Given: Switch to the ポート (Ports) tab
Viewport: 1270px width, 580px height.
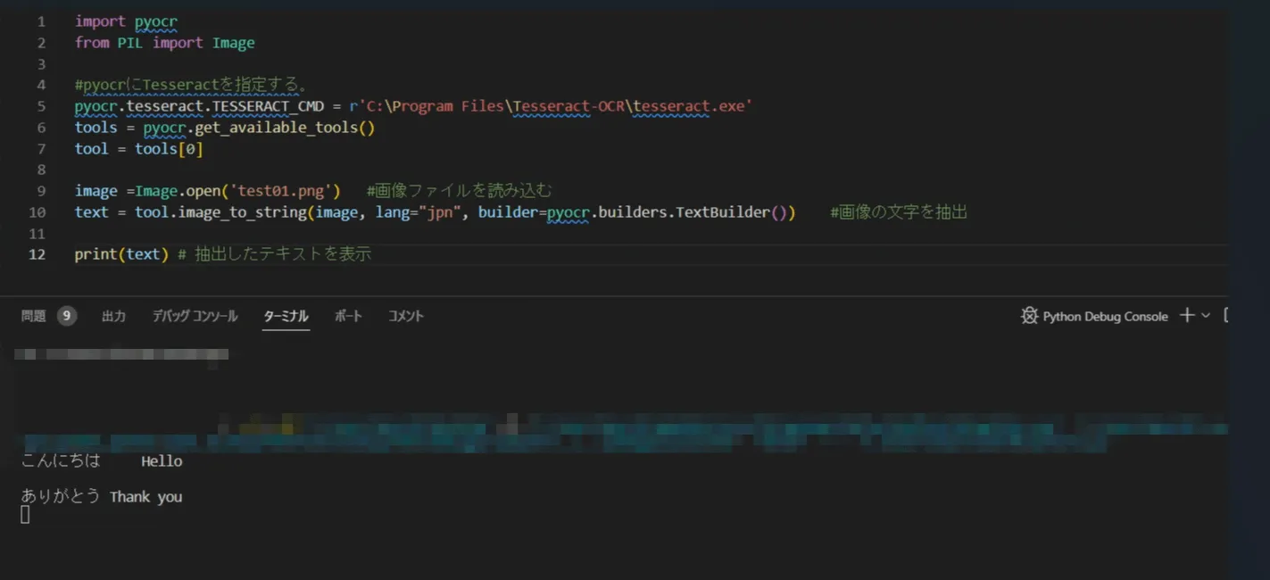Looking at the screenshot, I should 348,316.
